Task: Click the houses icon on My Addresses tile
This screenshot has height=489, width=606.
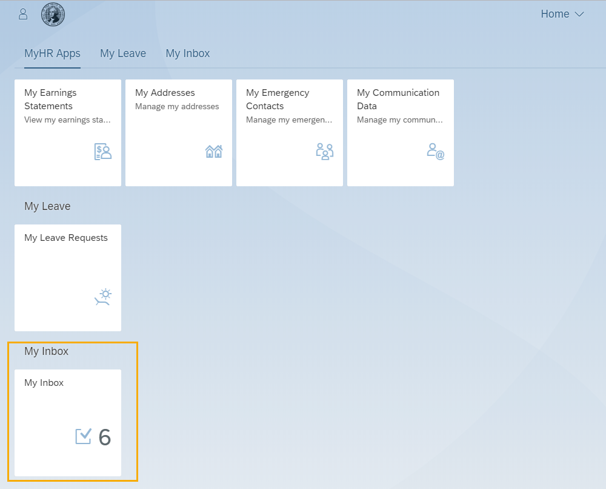Action: (x=213, y=151)
